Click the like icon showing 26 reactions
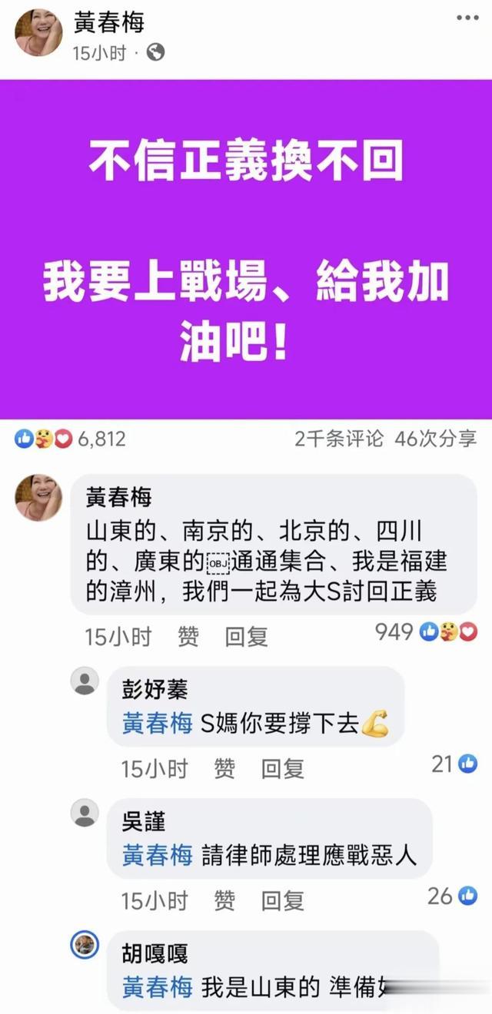Image resolution: width=492 pixels, height=1014 pixels. coord(467,896)
